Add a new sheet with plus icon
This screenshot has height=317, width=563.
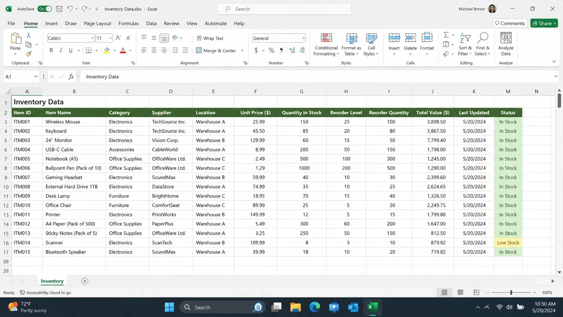click(85, 281)
